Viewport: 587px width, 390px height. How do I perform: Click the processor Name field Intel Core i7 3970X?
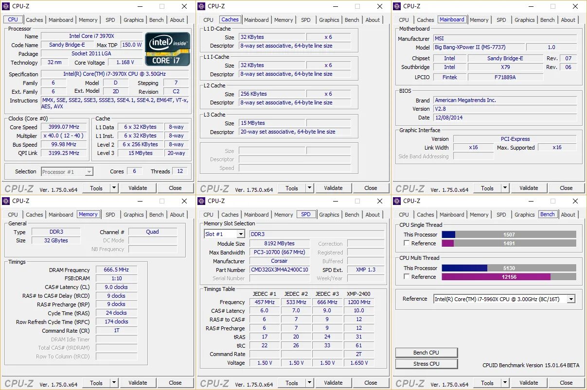click(91, 36)
